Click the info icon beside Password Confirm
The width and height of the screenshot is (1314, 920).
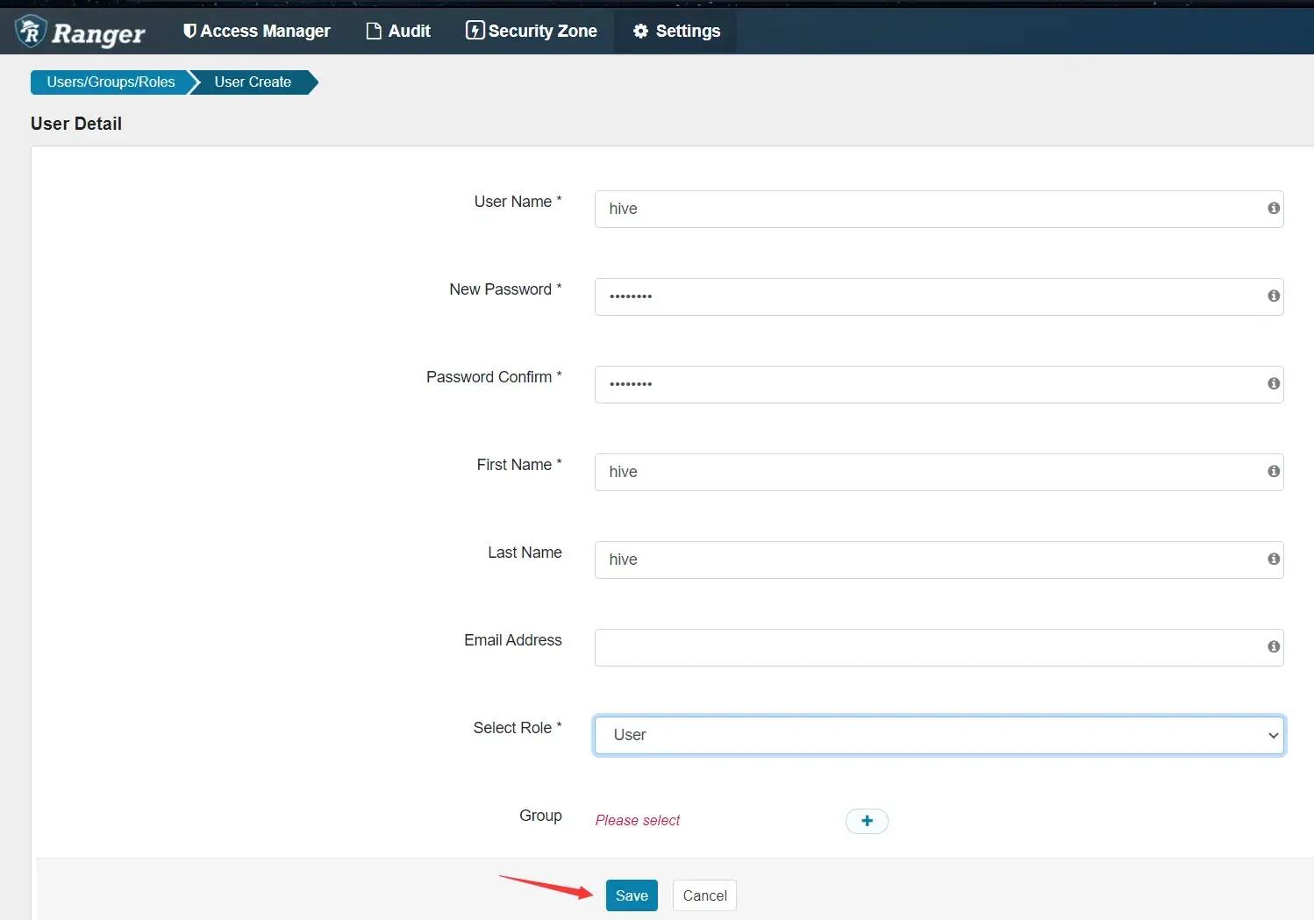pos(1273,384)
